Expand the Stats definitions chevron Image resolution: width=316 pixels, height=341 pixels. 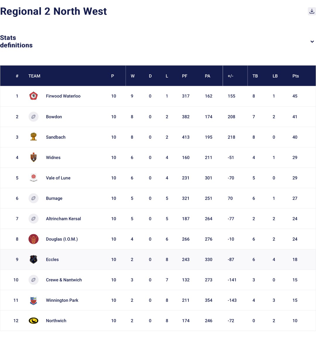[312, 42]
